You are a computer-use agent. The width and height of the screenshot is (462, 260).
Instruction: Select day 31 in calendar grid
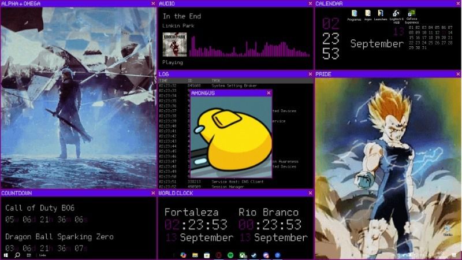tap(424, 48)
